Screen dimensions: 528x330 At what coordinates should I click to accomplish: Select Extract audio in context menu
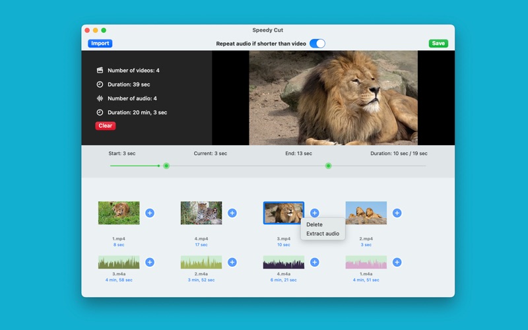323,234
